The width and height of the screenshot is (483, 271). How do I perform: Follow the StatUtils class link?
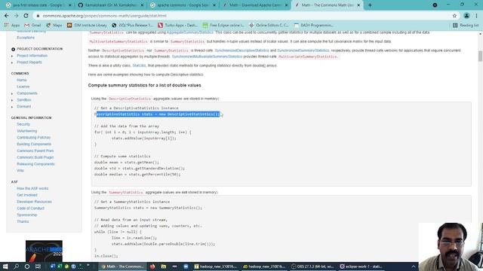[x=139, y=65]
